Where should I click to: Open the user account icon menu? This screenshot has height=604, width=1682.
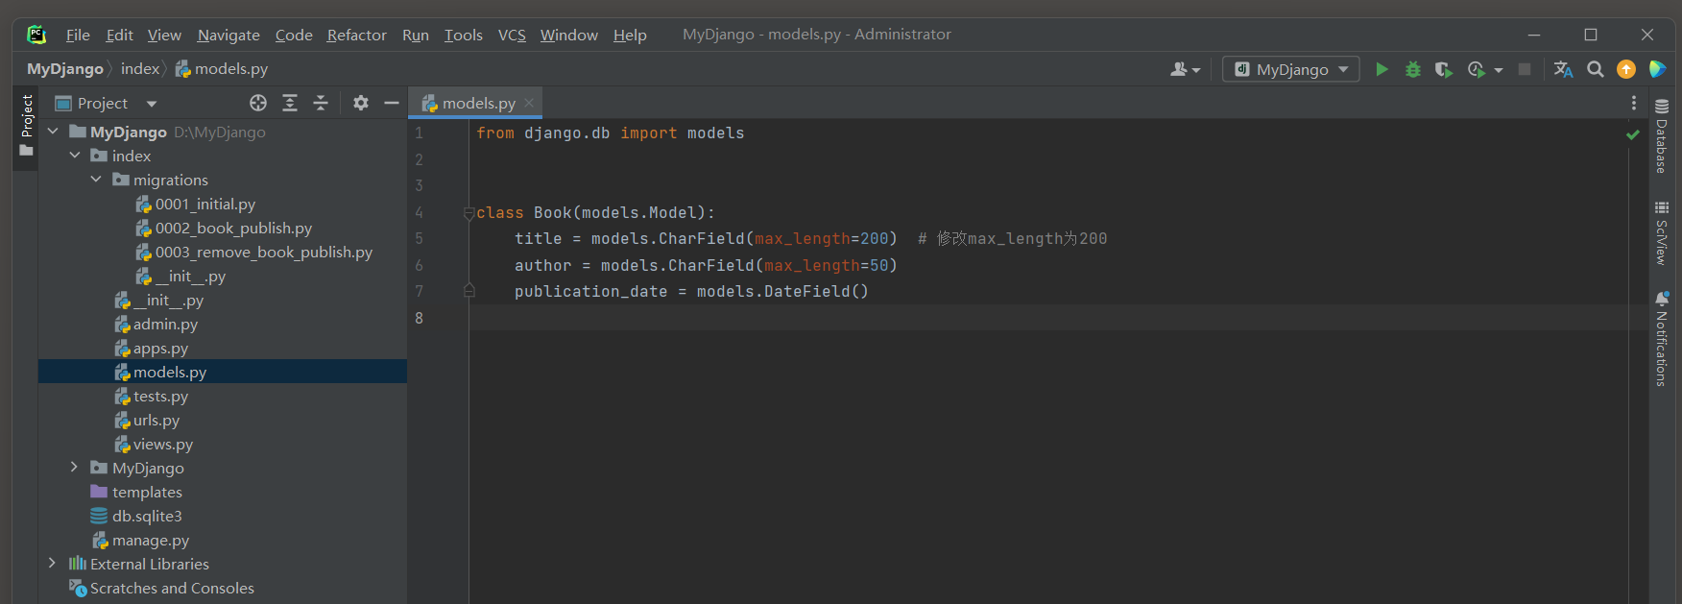click(1185, 69)
